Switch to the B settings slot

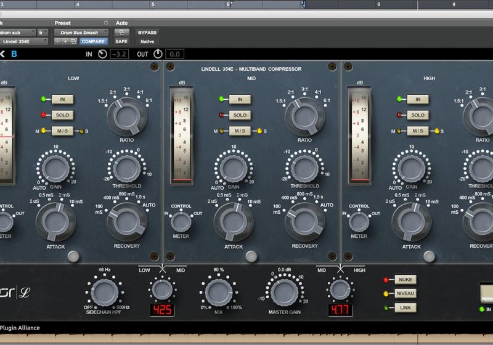click(x=14, y=54)
